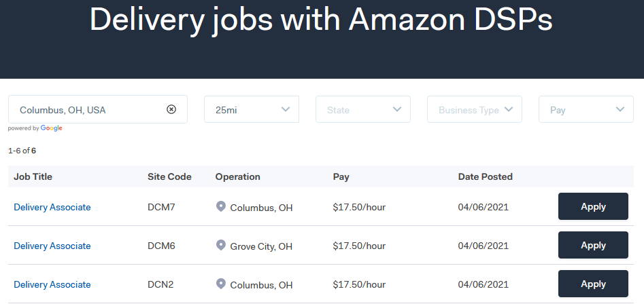Open the Delivery Associate link for DCM6

(x=52, y=246)
